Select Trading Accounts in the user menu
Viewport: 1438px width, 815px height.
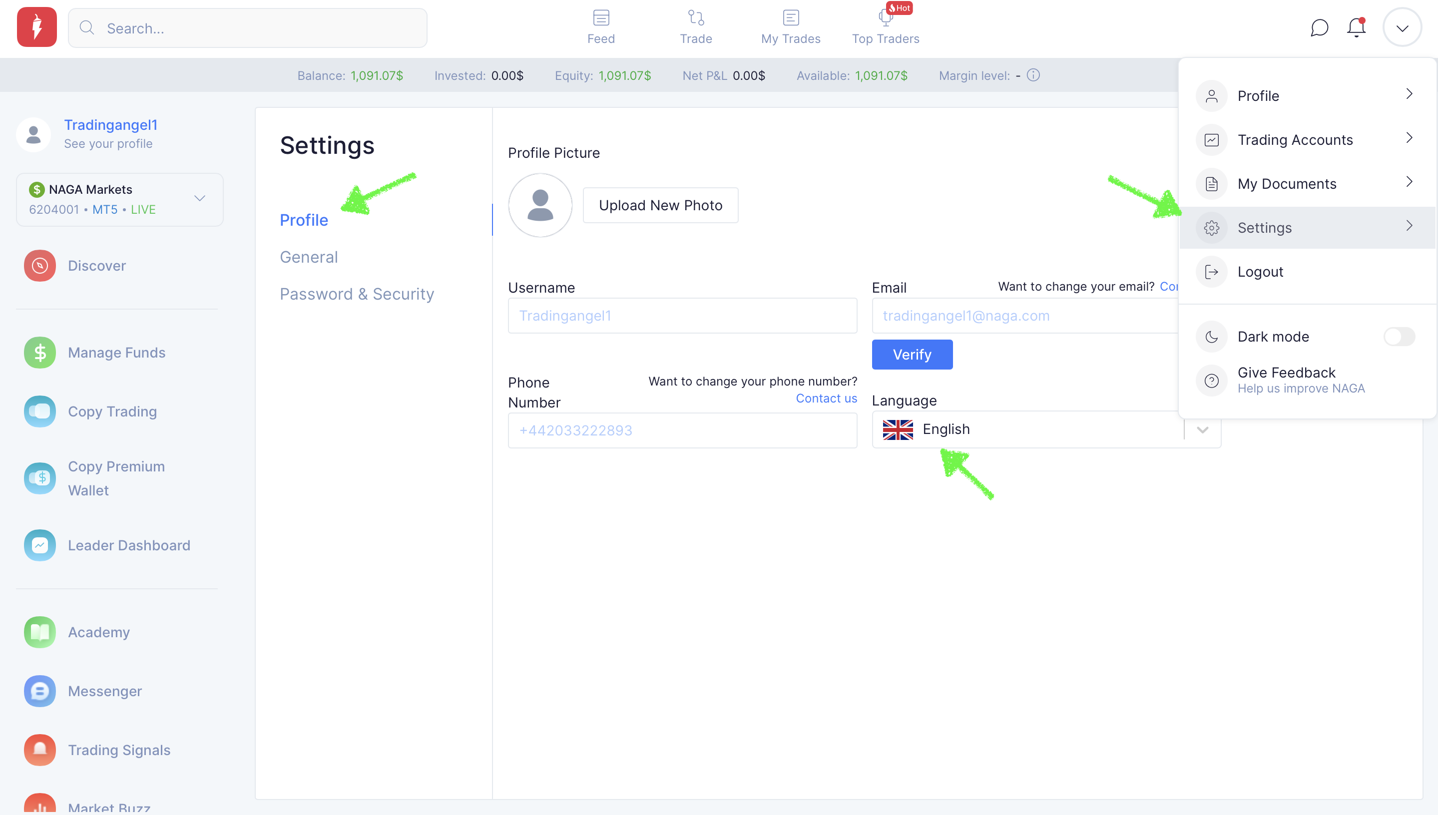click(1295, 139)
